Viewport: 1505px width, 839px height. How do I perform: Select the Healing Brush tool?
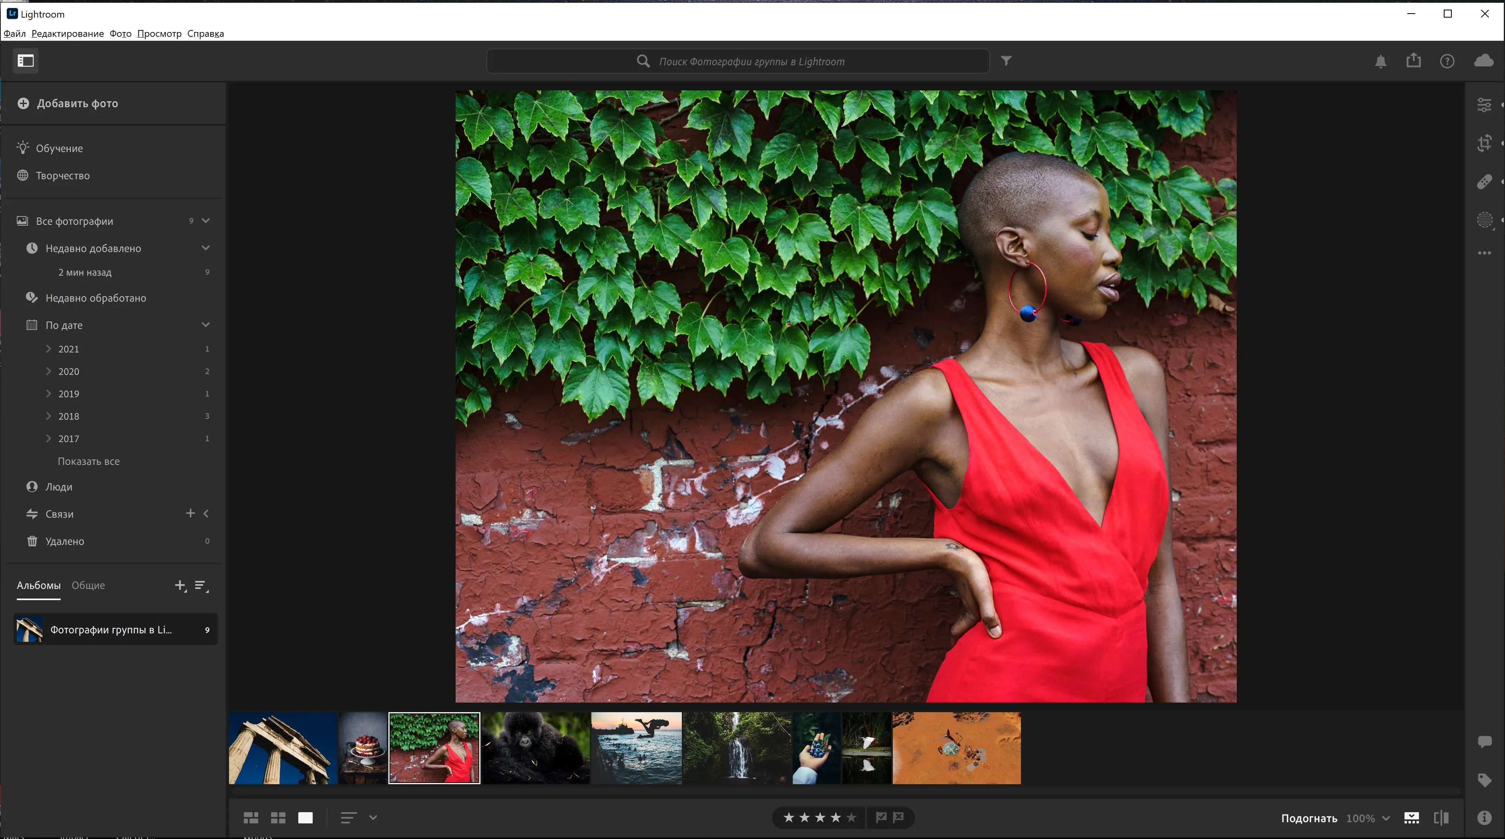pos(1485,182)
